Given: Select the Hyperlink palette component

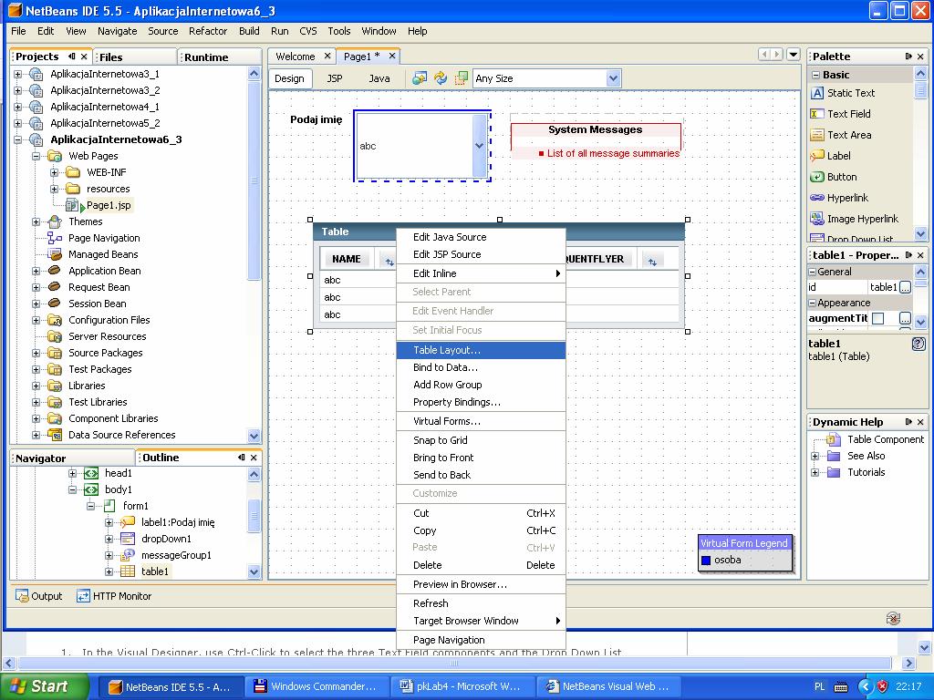Looking at the screenshot, I should [847, 198].
